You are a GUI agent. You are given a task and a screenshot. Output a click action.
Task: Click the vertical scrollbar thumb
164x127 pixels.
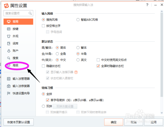pos(162,54)
